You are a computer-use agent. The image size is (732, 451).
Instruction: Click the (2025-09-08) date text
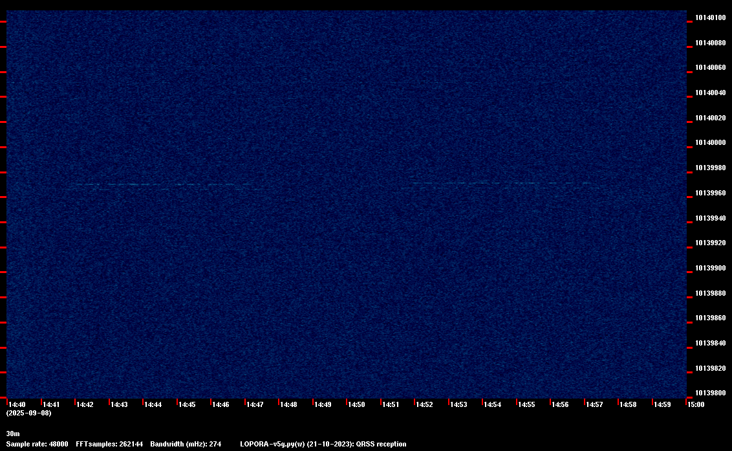29,413
